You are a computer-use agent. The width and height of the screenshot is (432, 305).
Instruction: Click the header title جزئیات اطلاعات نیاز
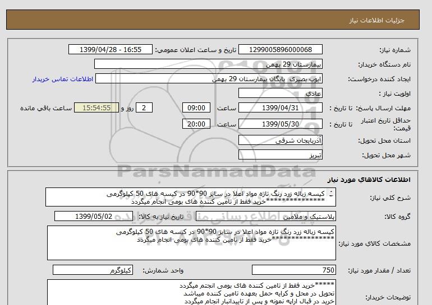click(376, 20)
